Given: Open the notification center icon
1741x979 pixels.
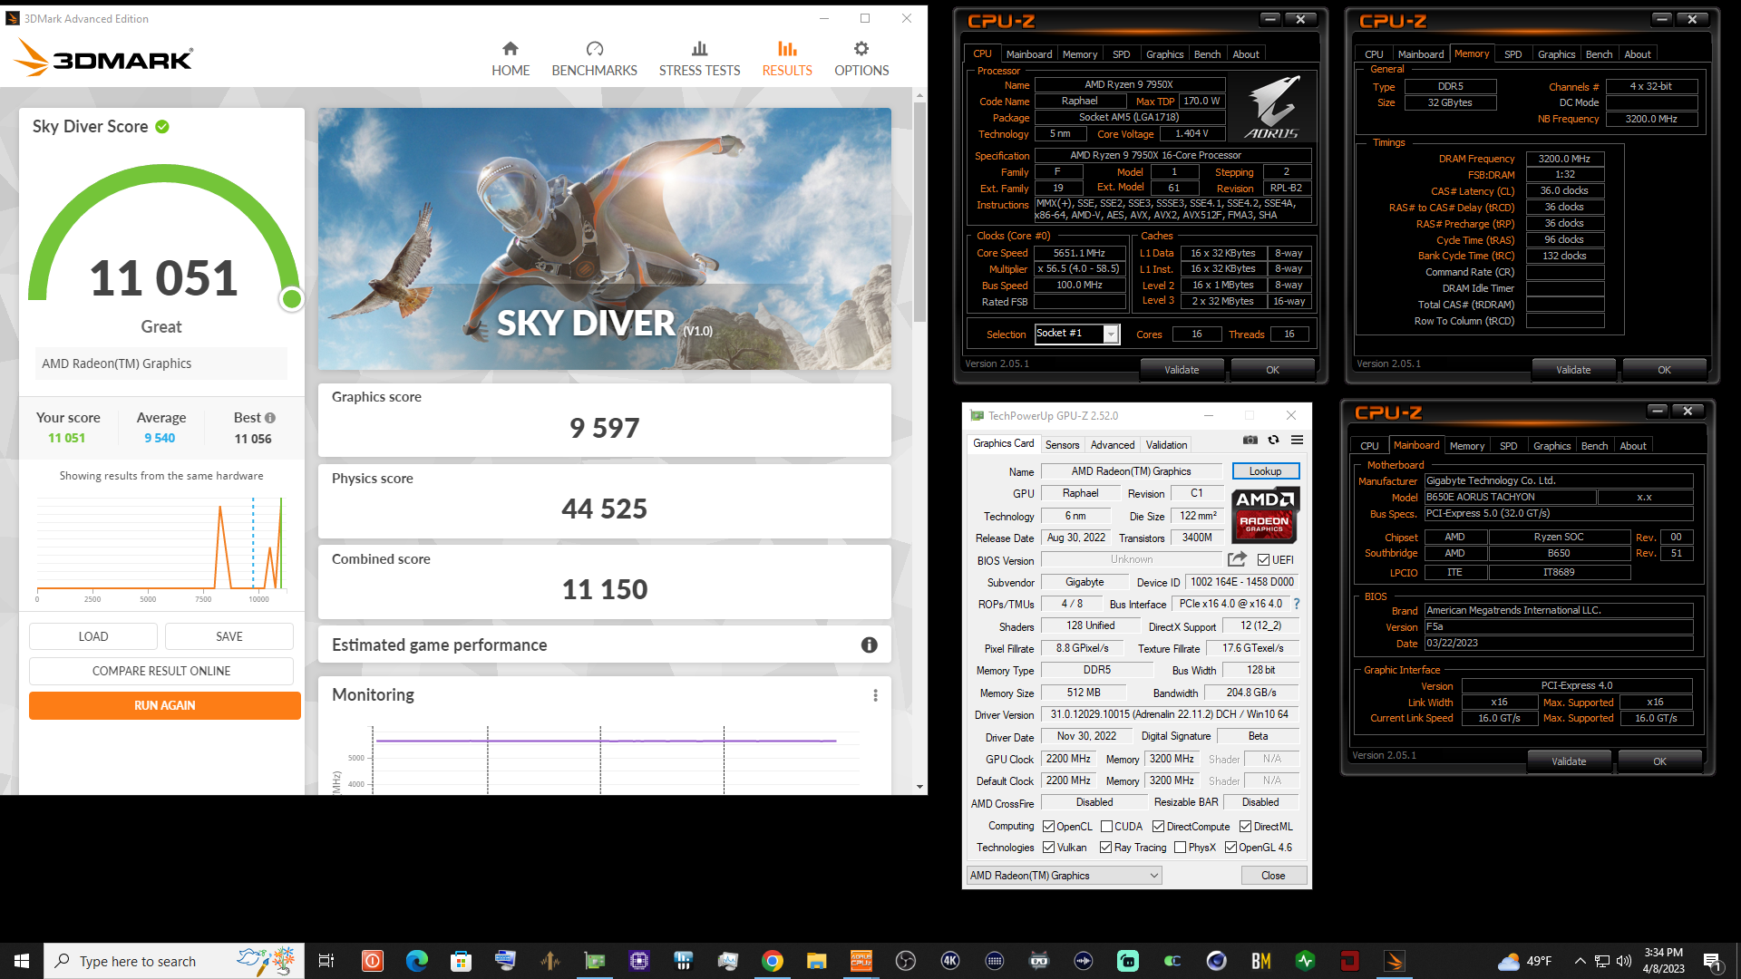Looking at the screenshot, I should click(1712, 961).
